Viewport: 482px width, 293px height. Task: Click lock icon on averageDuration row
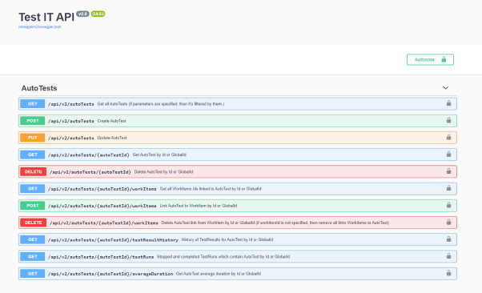click(449, 273)
